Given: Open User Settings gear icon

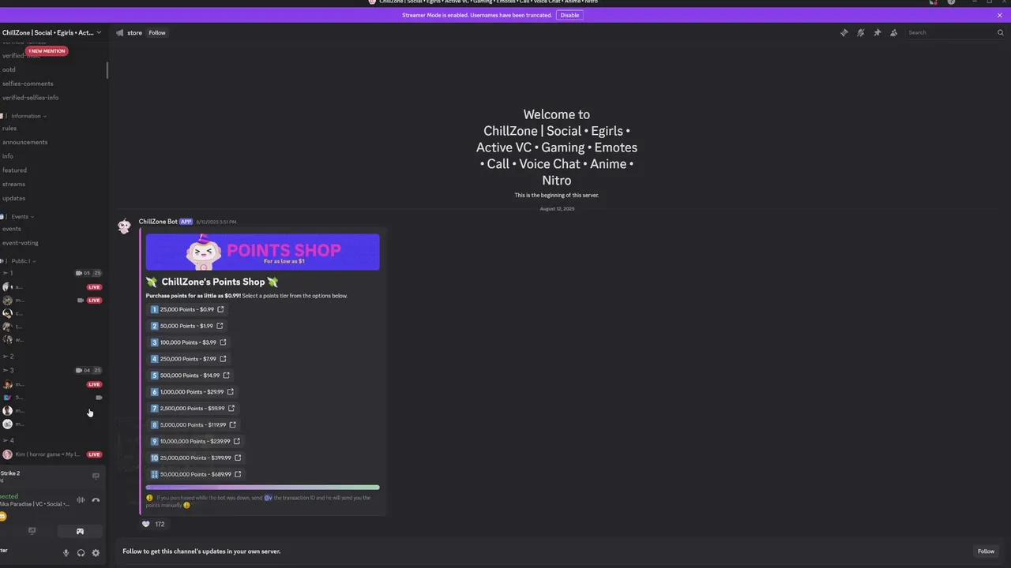Looking at the screenshot, I should coord(96,553).
